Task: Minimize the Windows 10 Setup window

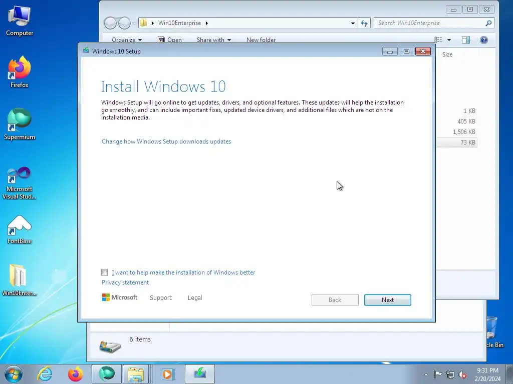Action: pyautogui.click(x=390, y=51)
